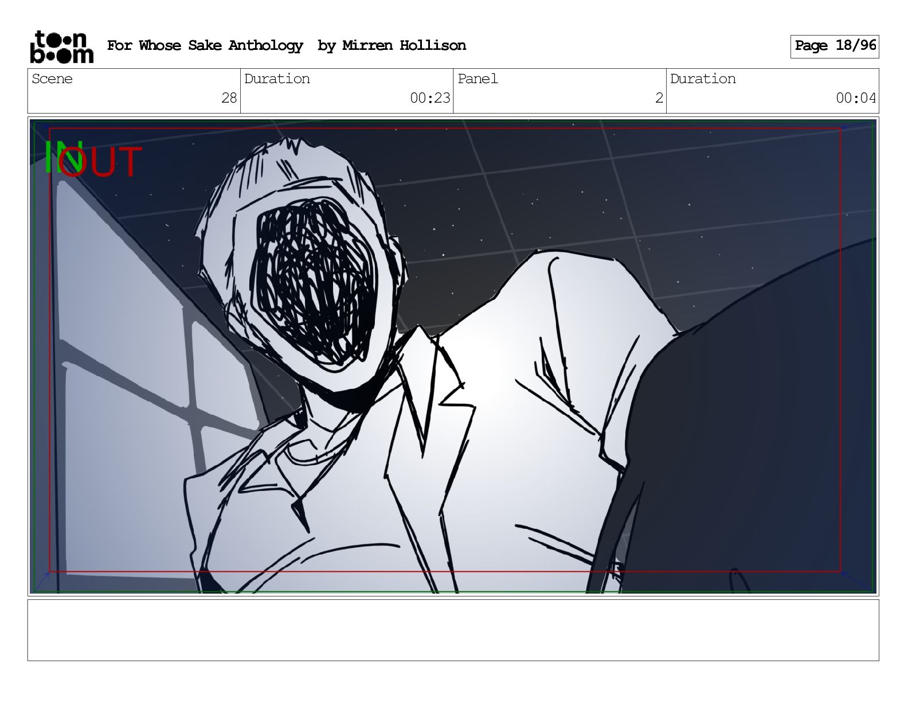The image size is (908, 702).
Task: Click the scene number 28
Action: pyautogui.click(x=229, y=98)
